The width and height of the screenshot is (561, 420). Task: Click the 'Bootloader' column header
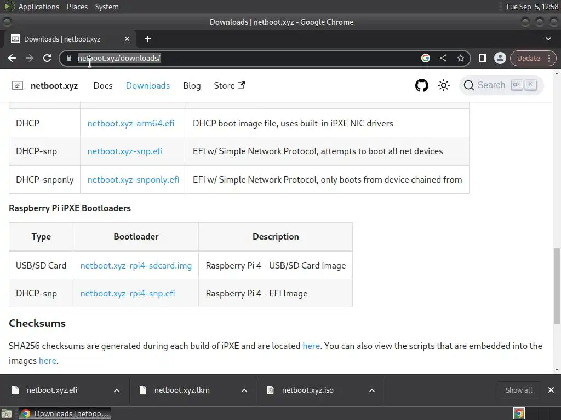tap(136, 236)
